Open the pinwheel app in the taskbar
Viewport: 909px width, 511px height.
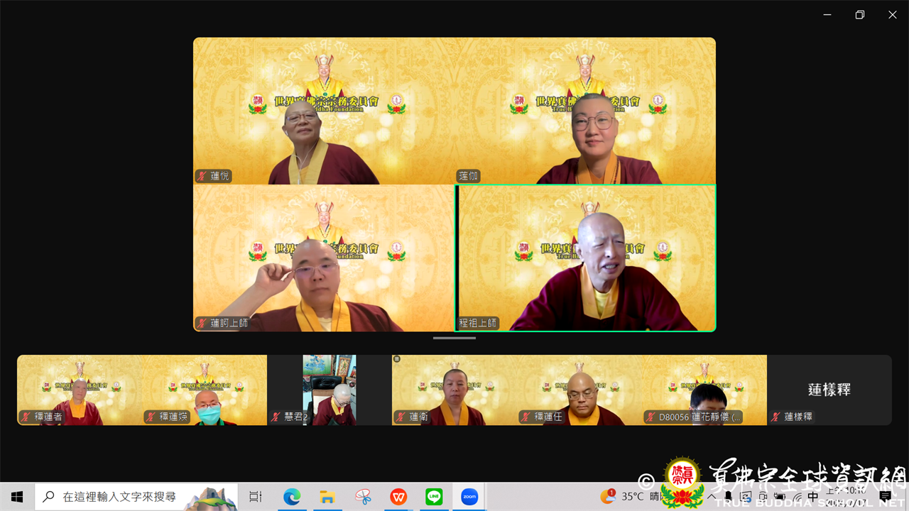click(363, 497)
